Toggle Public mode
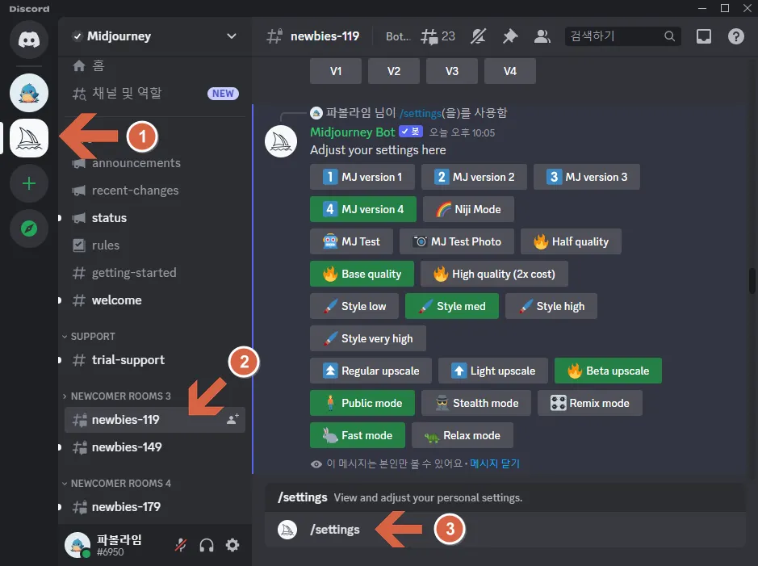 pyautogui.click(x=362, y=403)
